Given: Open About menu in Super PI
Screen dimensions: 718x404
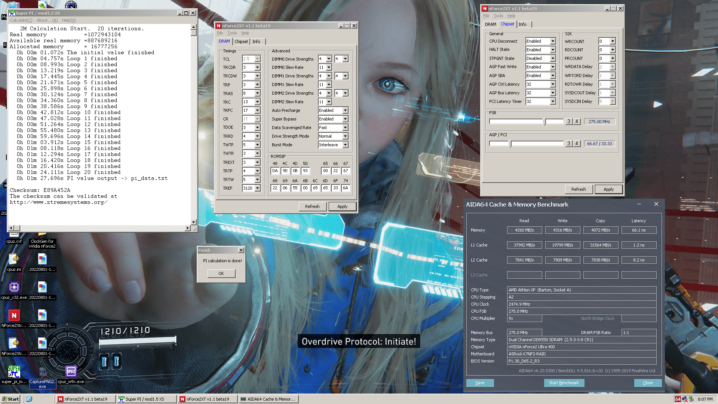Looking at the screenshot, I should pos(47,20).
